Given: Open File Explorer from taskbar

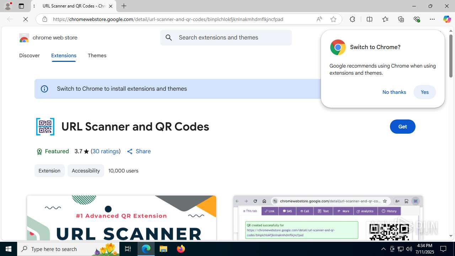Looking at the screenshot, I should coord(164,249).
